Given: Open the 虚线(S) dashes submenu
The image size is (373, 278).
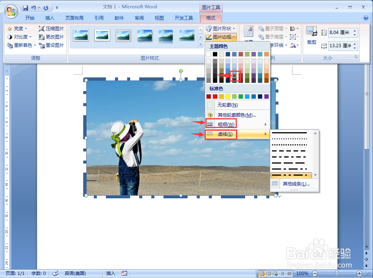Looking at the screenshot, I should [x=238, y=134].
